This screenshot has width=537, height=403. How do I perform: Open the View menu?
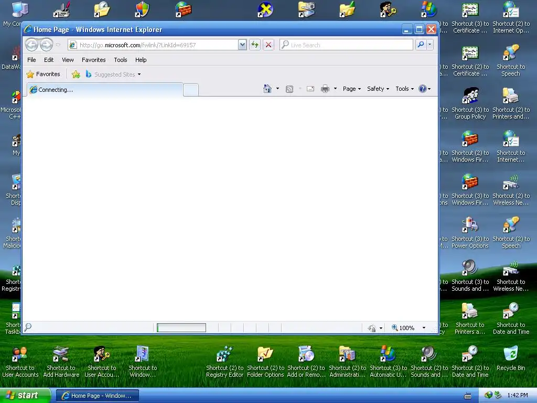point(68,60)
